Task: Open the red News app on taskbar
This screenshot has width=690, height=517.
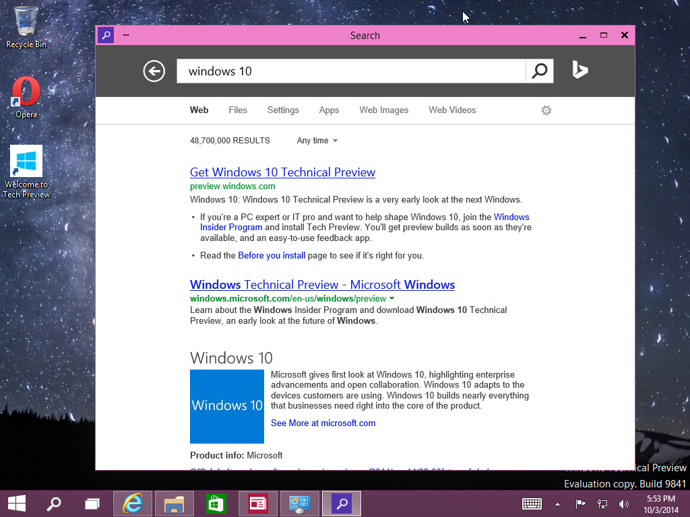Action: point(258,504)
